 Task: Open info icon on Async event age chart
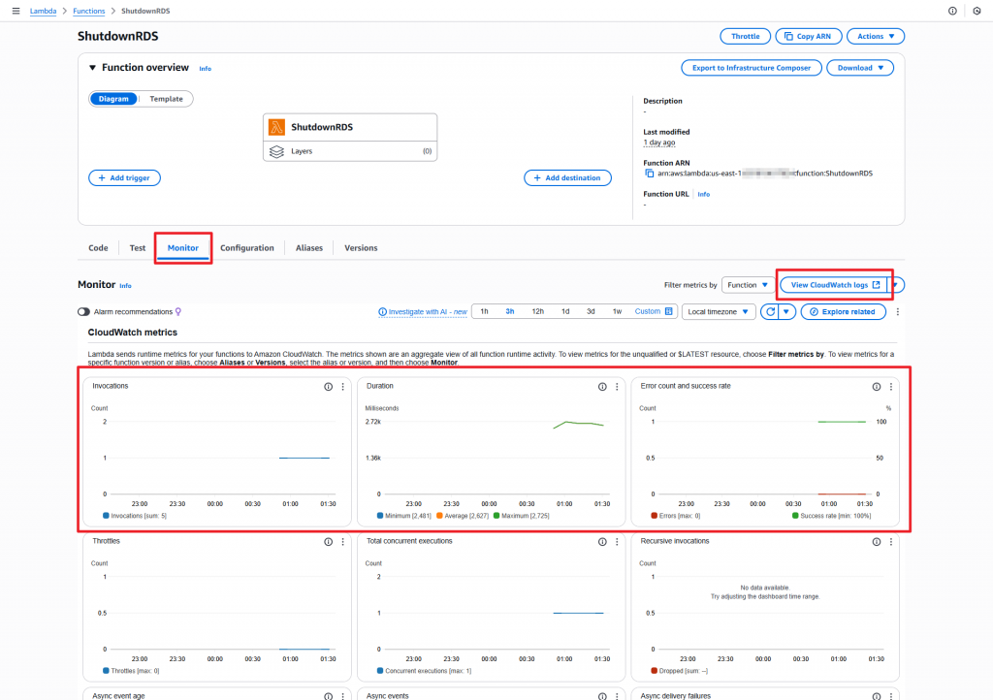click(328, 696)
